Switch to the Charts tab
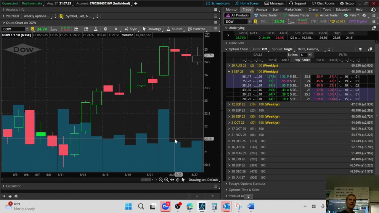The width and height of the screenshot is (379, 213). [313, 9]
